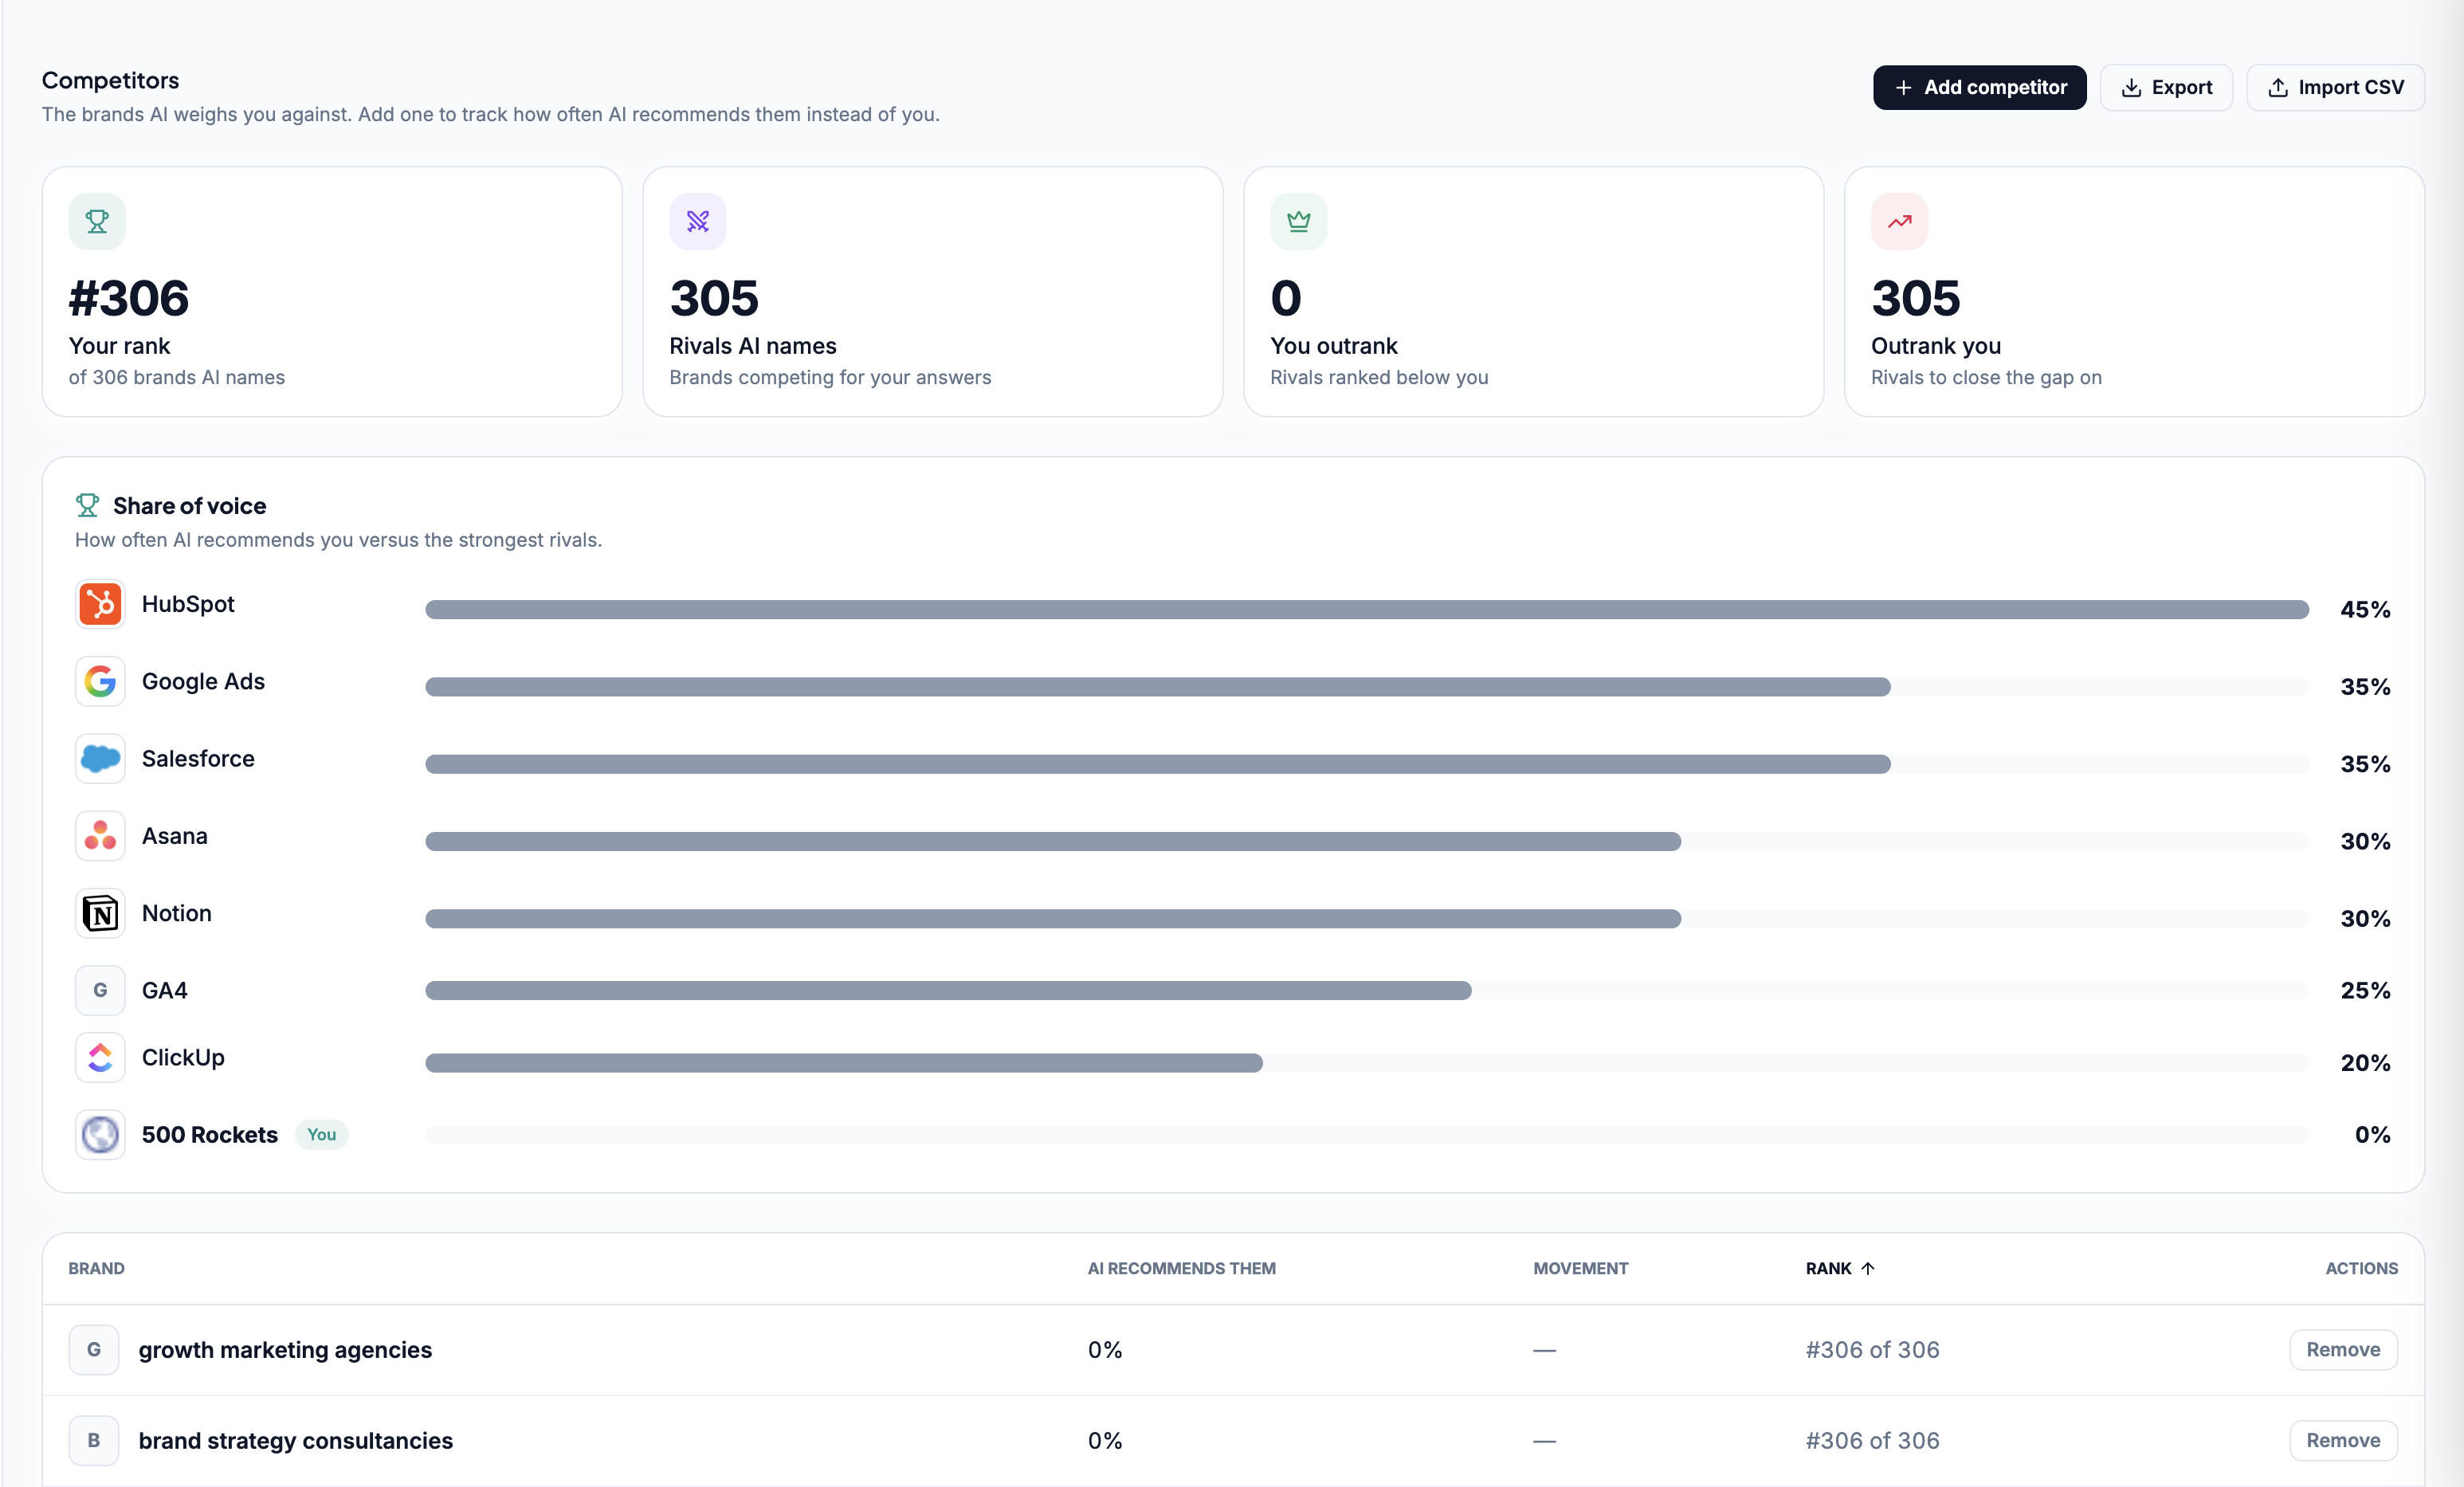The width and height of the screenshot is (2464, 1487).
Task: Open Import CSV
Action: coord(2335,87)
